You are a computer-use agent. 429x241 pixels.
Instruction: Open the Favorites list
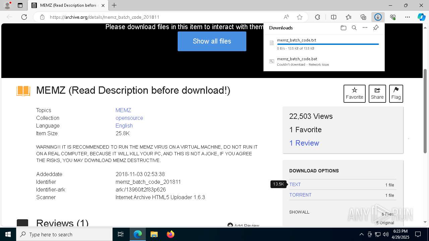click(349, 17)
